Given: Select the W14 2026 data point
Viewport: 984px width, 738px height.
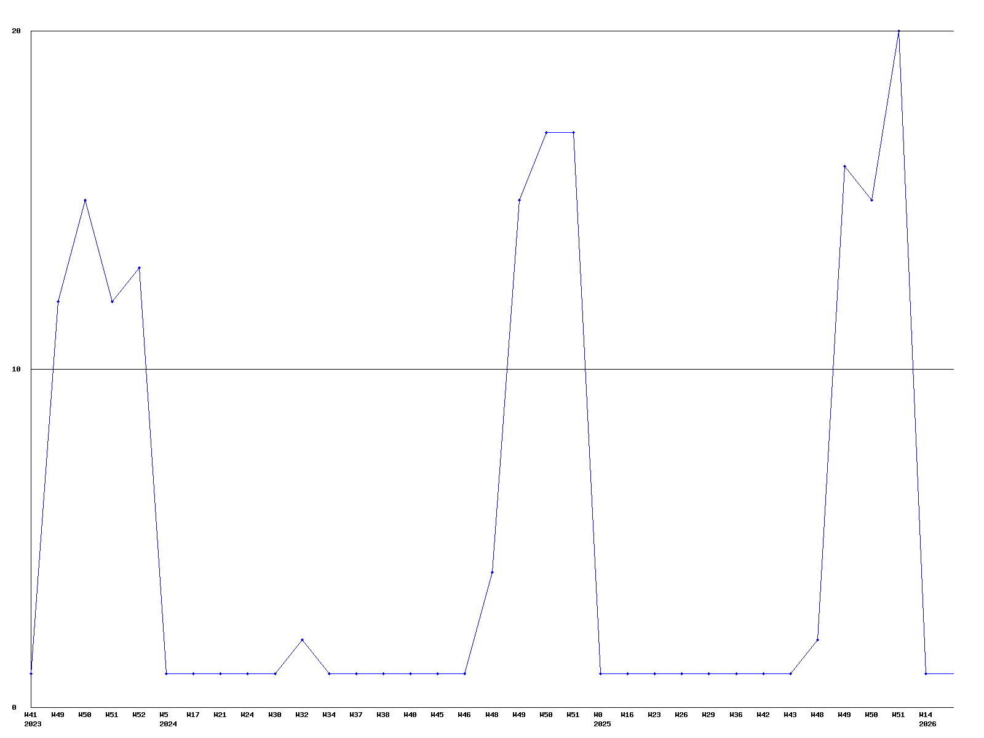Looking at the screenshot, I should [926, 673].
